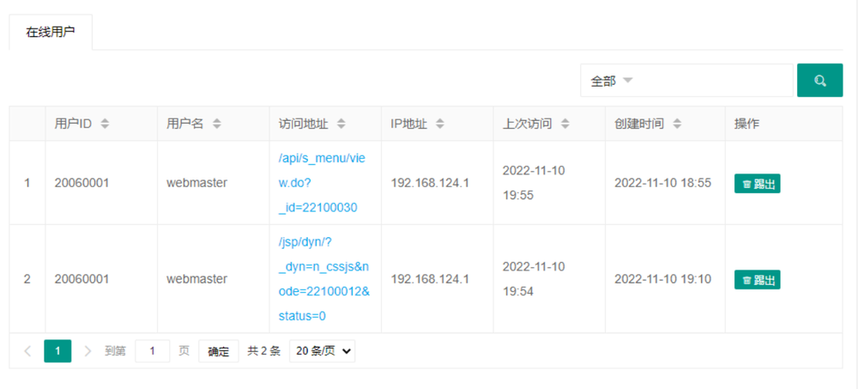This screenshot has height=389, width=858.
Task: Click the green search magnifier button
Action: pos(819,81)
